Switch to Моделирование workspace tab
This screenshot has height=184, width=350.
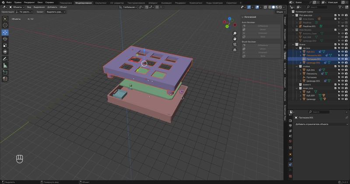pyautogui.click(x=84, y=3)
